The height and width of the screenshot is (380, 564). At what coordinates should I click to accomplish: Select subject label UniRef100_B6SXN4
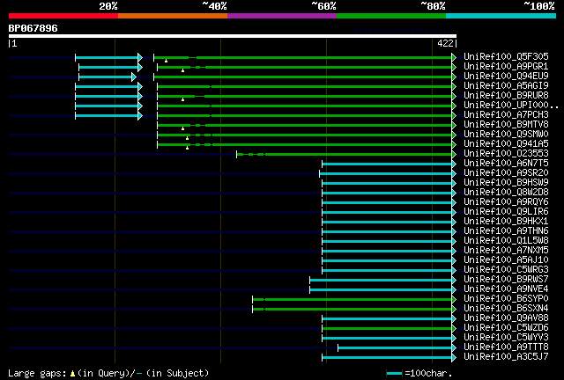506,309
